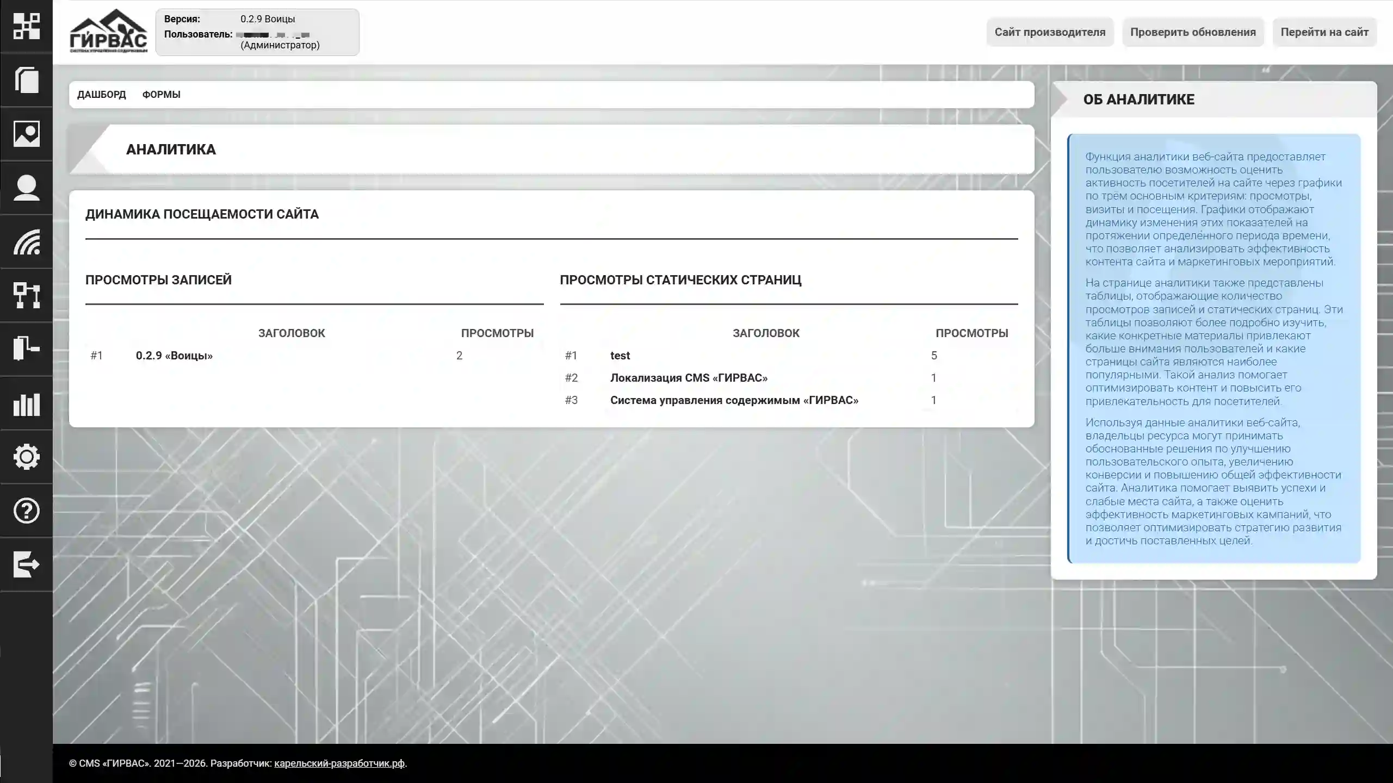Open settings via the gear icon
1393x783 pixels.
[x=26, y=457]
